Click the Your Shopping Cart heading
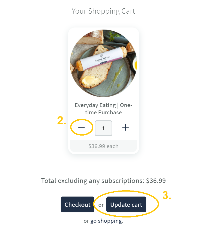Screen dimensions: 207x229 103,11
